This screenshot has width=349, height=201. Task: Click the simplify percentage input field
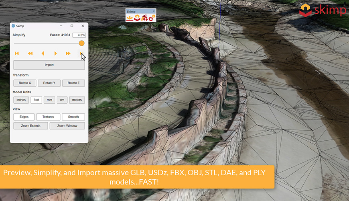point(79,35)
